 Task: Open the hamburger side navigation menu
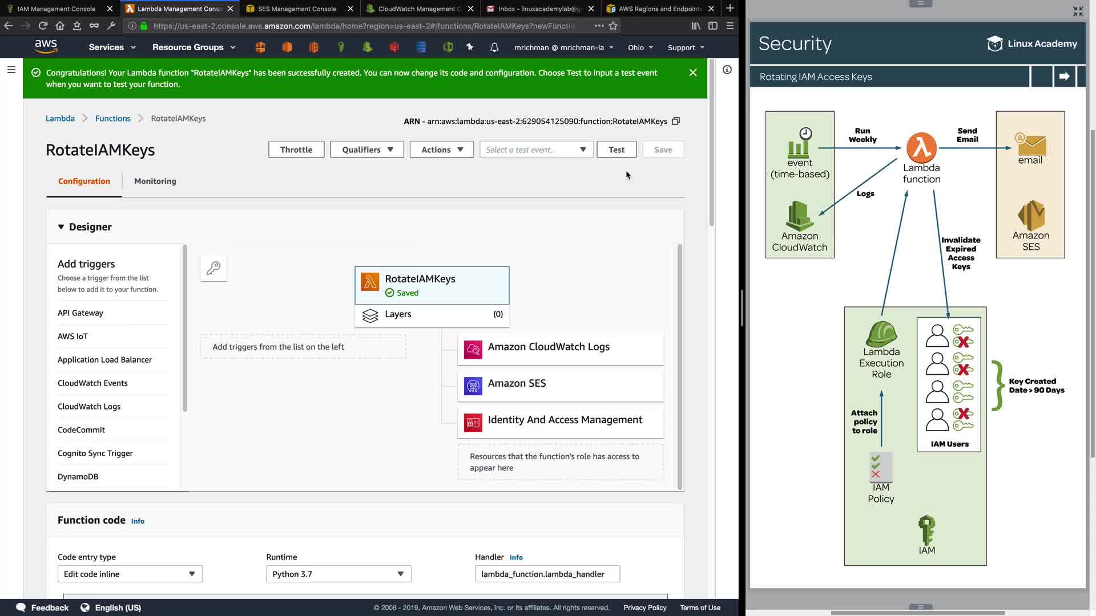(x=11, y=70)
